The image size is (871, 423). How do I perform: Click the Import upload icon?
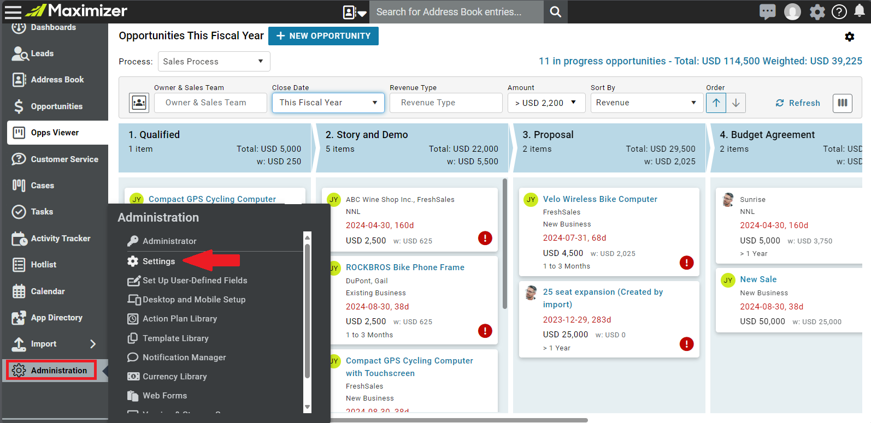(19, 344)
